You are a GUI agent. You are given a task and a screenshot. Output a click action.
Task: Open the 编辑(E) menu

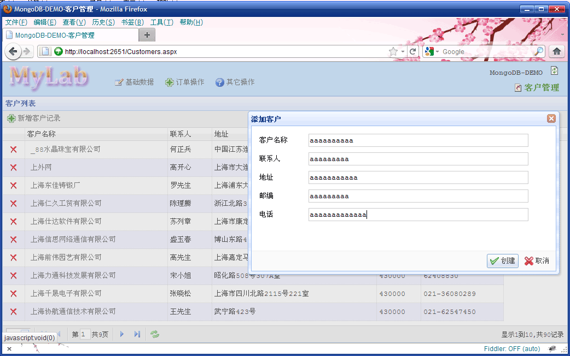[45, 22]
